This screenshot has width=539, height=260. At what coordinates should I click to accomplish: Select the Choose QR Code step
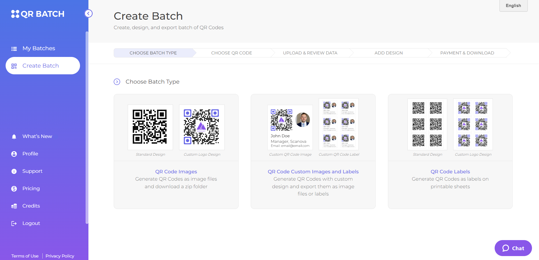click(x=232, y=53)
